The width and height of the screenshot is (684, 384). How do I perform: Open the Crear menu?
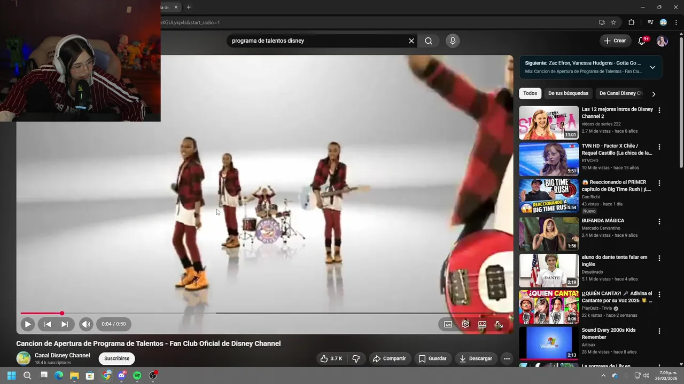click(615, 41)
